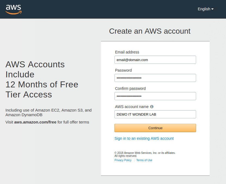The height and width of the screenshot is (184, 226).
Task: Click the bold aws.amazon.com/free text
Action: tap(35, 122)
